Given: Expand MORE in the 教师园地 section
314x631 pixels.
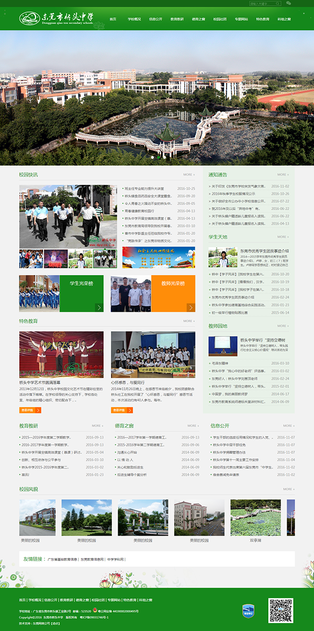Looking at the screenshot, I should tap(283, 326).
